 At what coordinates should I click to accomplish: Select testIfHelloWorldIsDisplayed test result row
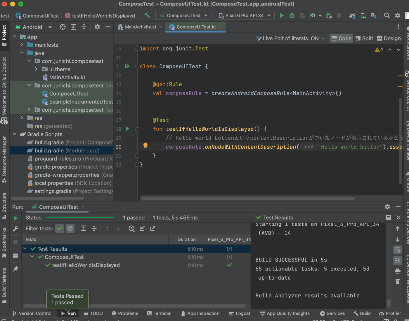click(x=136, y=265)
